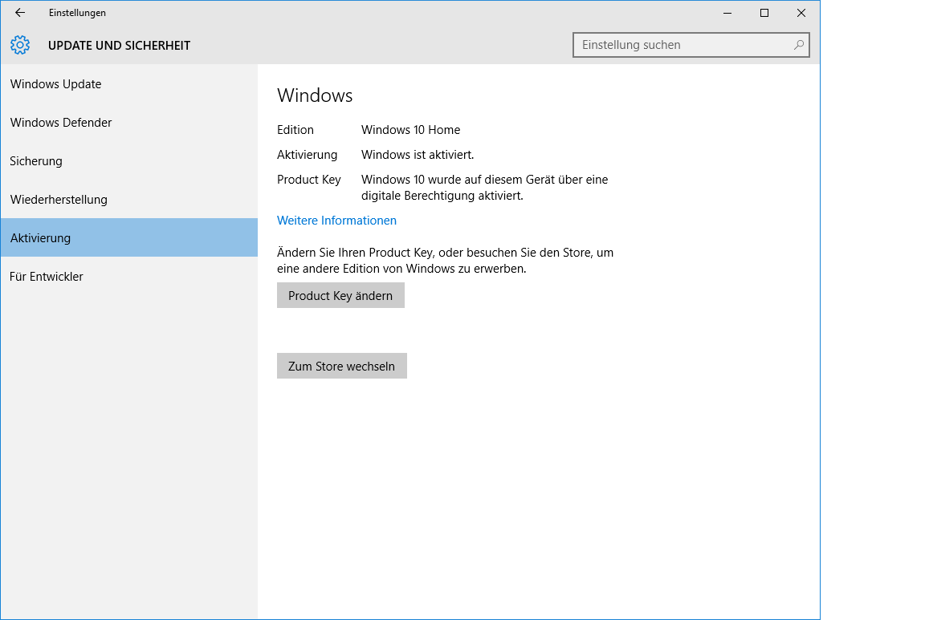This screenshot has height=620, width=925.
Task: Open the Windows Update section
Action: tap(129, 83)
